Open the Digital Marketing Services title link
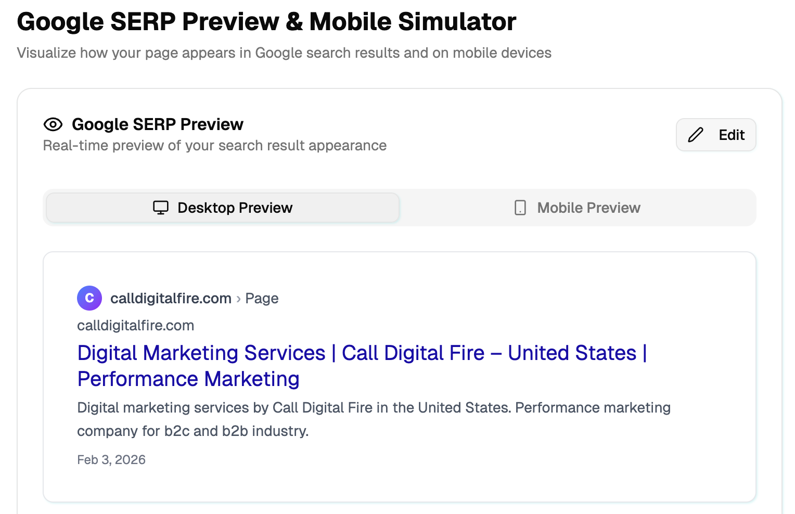Viewport: 795px width, 514px height. pyautogui.click(x=362, y=366)
